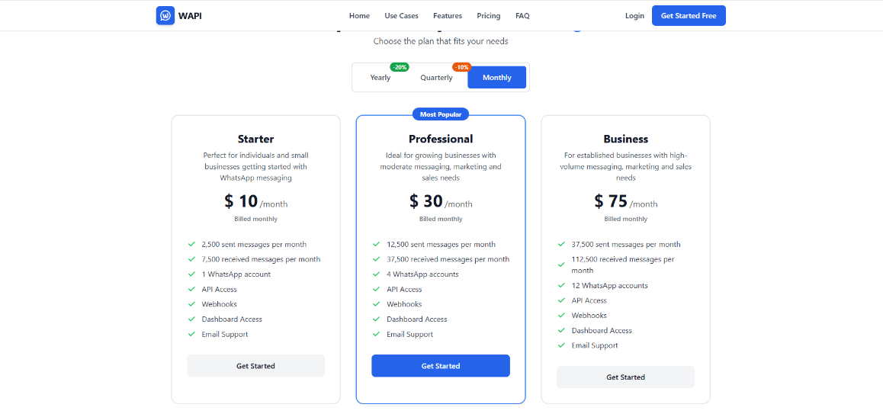Click checkmark beside Starter's 2,500 sent messages
Viewport: 883px width, 414px height.
(191, 245)
